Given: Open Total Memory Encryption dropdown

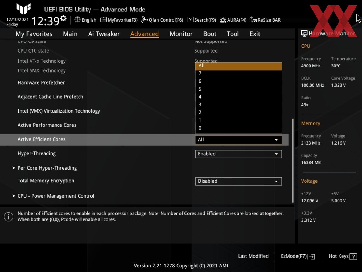Looking at the screenshot, I should click(238, 181).
